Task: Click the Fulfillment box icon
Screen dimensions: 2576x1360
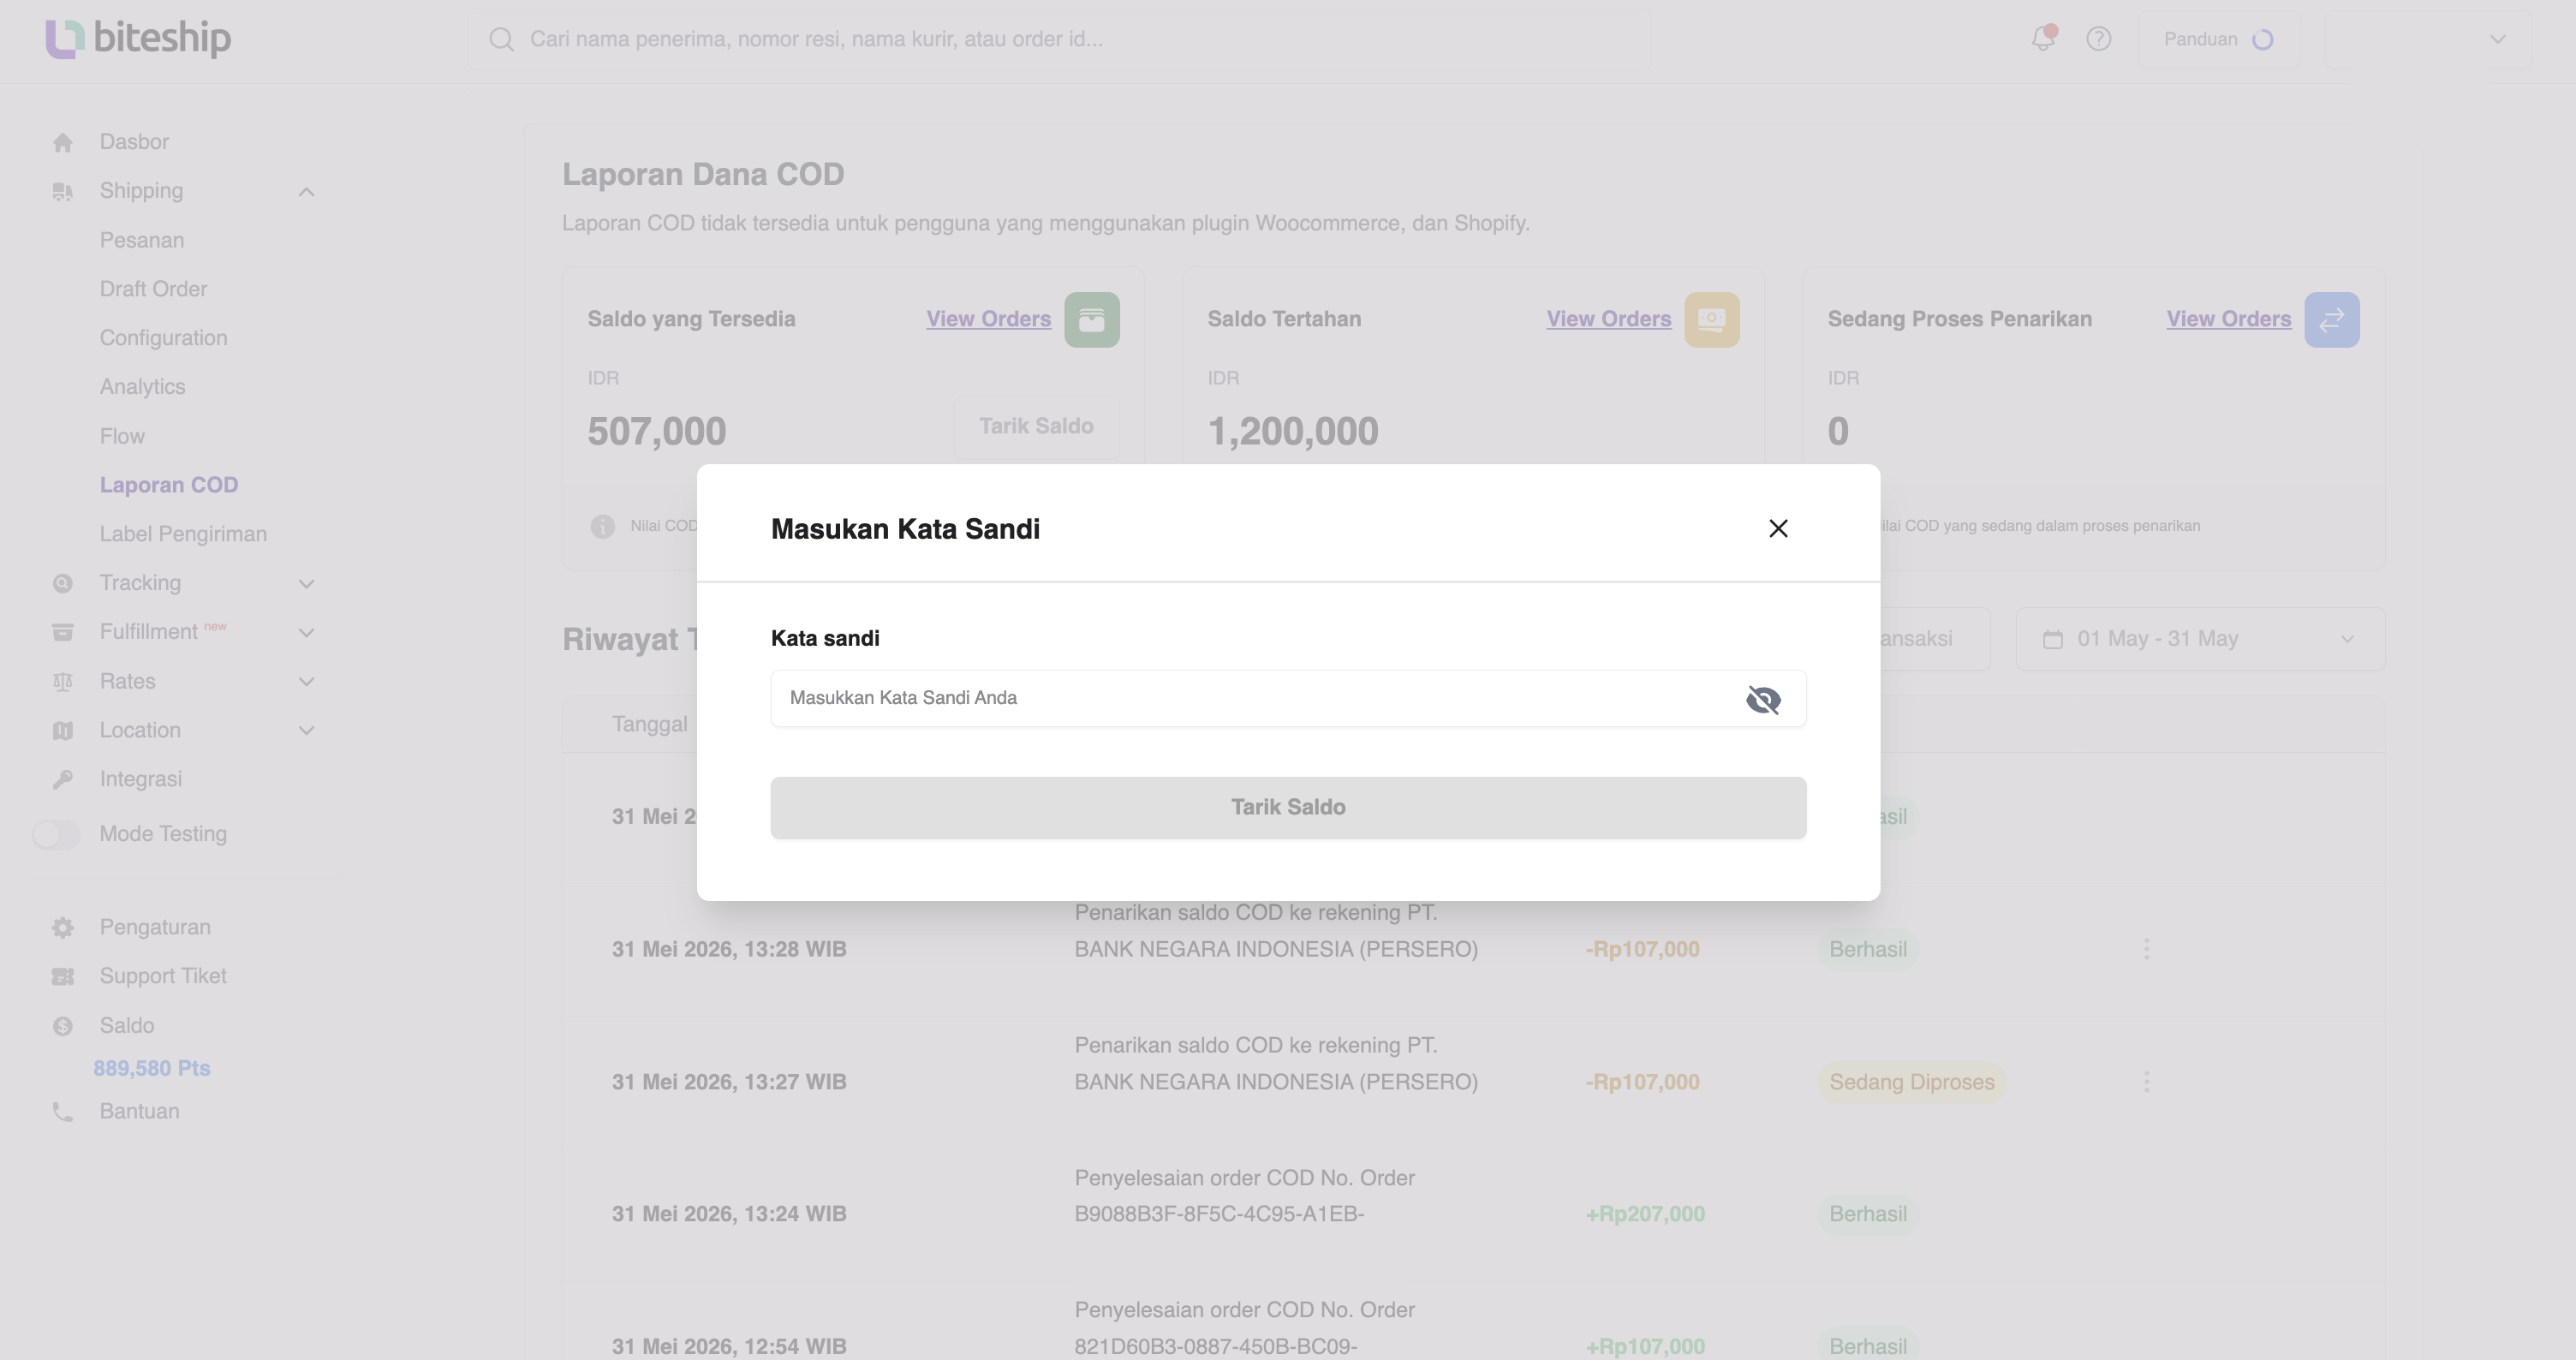Action: click(62, 632)
